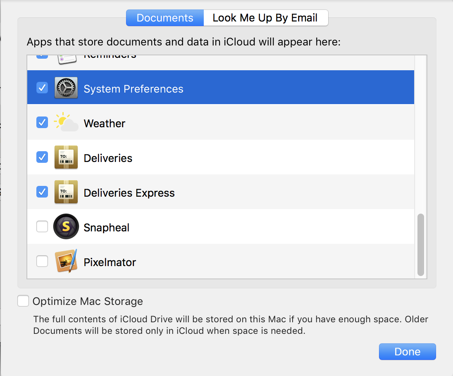Open the Look Me Up By Email tab
Image resolution: width=453 pixels, height=376 pixels.
(x=266, y=18)
